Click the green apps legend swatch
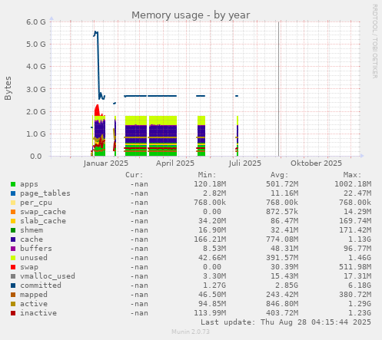The height and width of the screenshot is (340, 382). pos(13,184)
